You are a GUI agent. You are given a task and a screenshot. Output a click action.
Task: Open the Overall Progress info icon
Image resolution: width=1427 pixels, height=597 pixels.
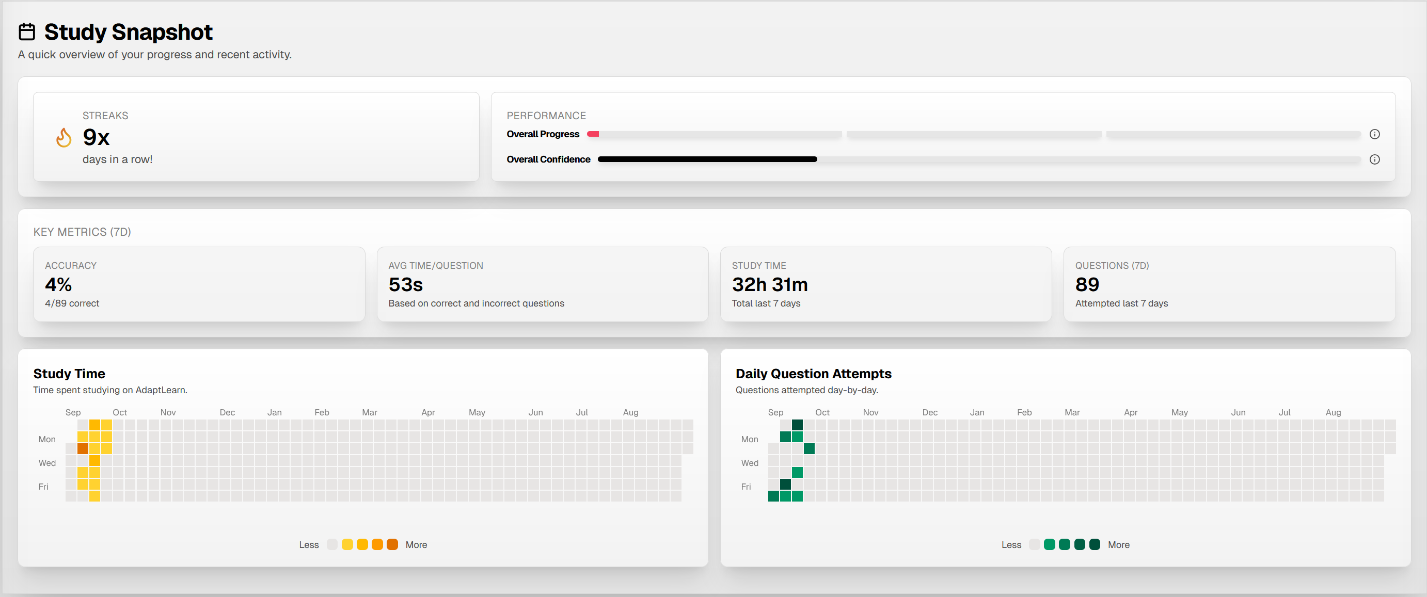coord(1374,134)
